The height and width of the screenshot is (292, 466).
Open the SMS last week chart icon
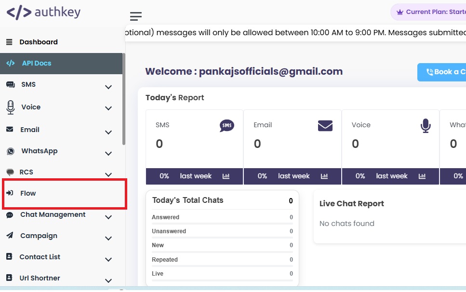(226, 176)
